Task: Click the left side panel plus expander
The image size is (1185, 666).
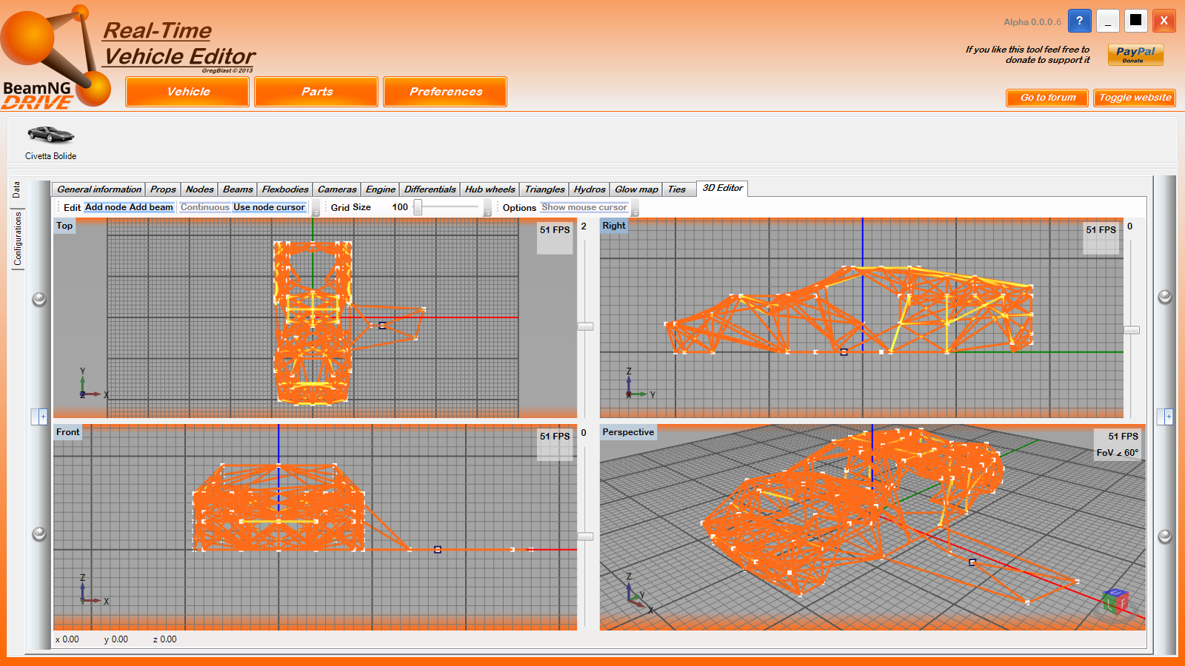Action: tap(39, 417)
